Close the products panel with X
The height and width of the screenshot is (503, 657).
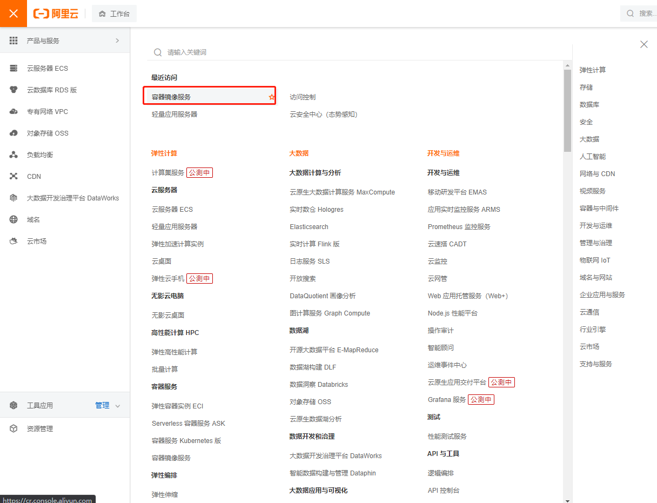644,44
